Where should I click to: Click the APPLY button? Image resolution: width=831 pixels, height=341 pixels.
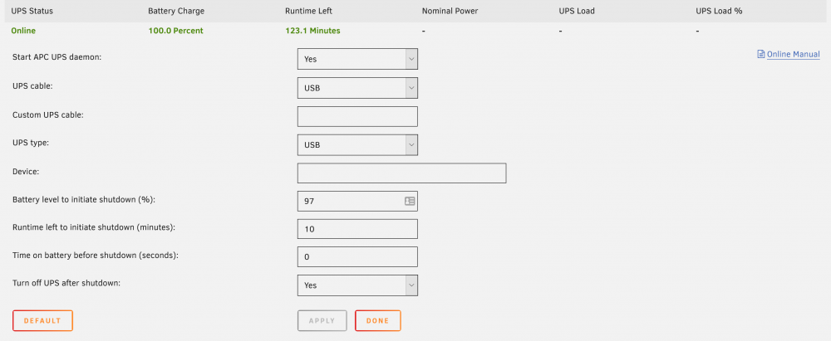[x=322, y=321]
